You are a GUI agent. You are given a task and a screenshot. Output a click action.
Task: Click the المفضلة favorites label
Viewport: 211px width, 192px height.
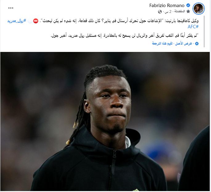(180, 11)
